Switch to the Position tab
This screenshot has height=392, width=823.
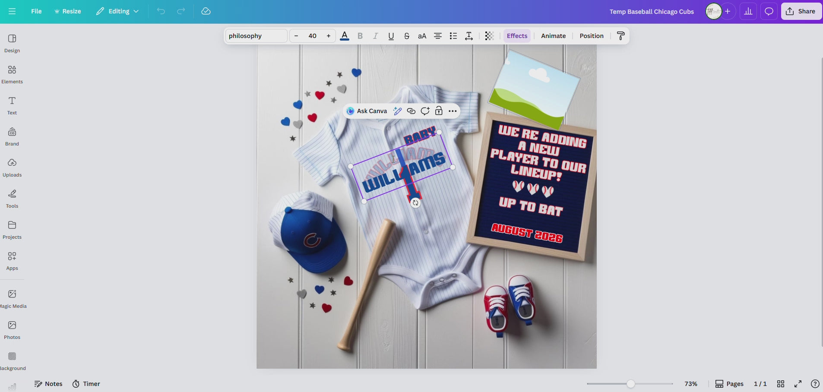click(x=591, y=36)
